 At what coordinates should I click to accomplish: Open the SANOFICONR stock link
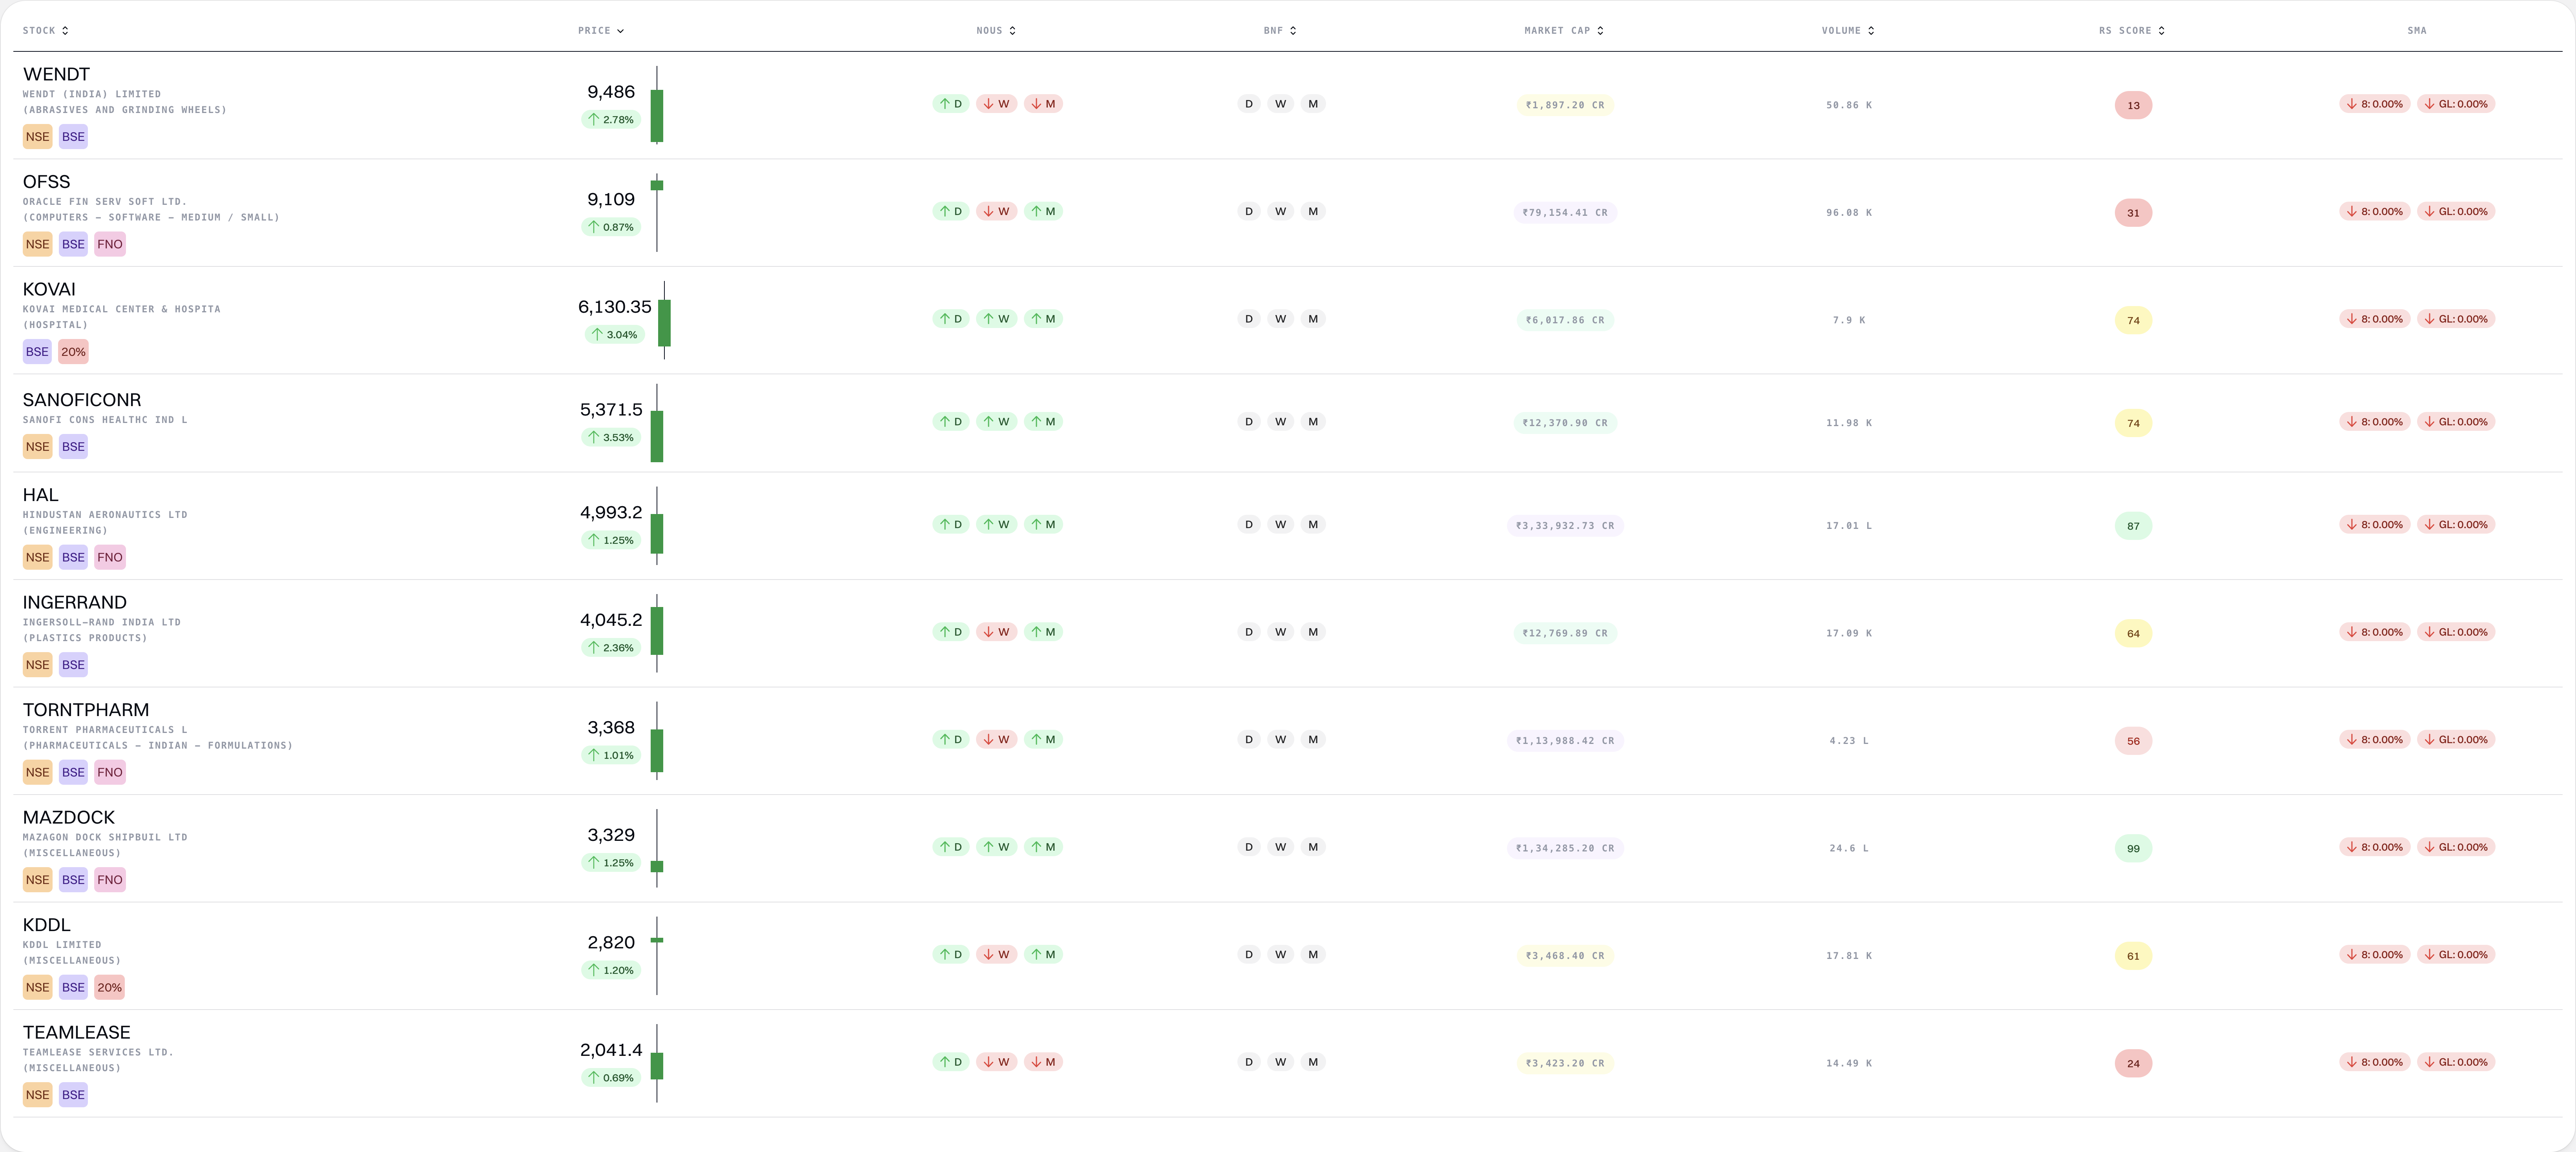[x=82, y=400]
